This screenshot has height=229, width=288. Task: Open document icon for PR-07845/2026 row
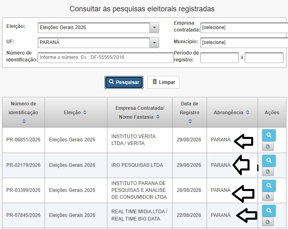(x=268, y=222)
